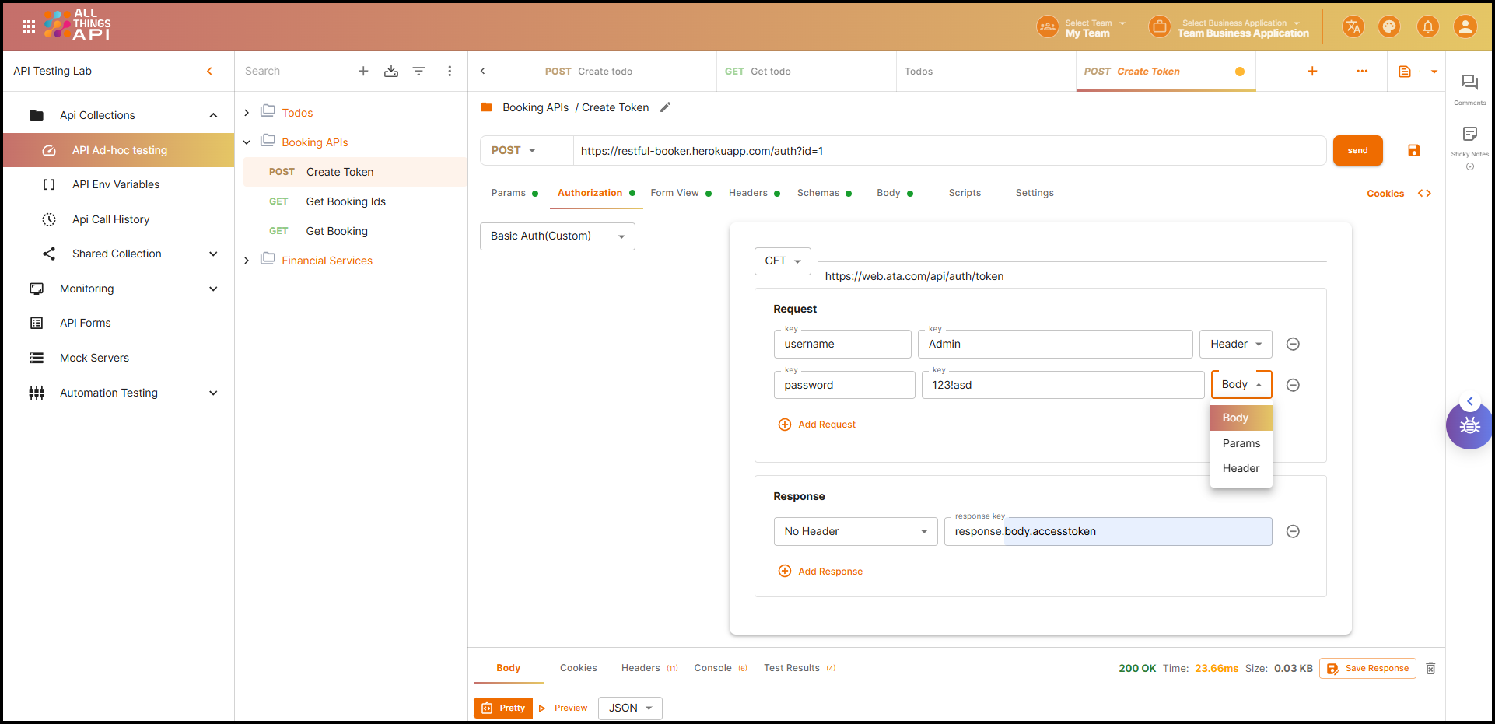Delete response using trash icon

pyautogui.click(x=1430, y=669)
